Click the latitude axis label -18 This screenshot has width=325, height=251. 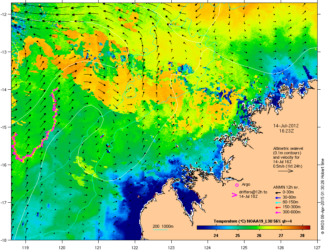[x=4, y=240]
